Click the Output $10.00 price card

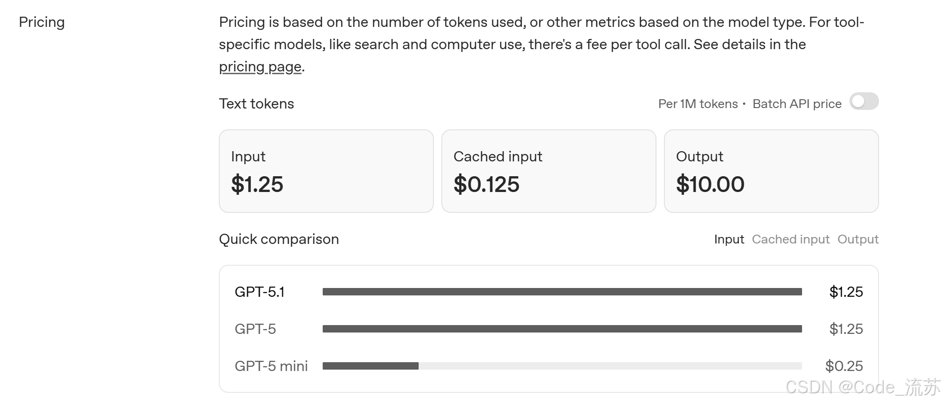point(771,171)
